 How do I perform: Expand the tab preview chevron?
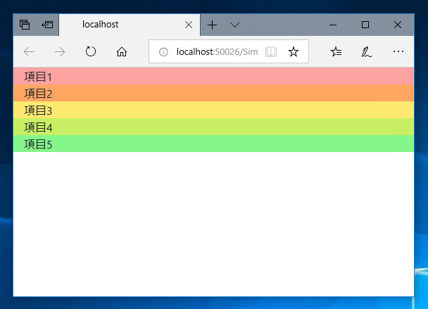pyautogui.click(x=234, y=25)
